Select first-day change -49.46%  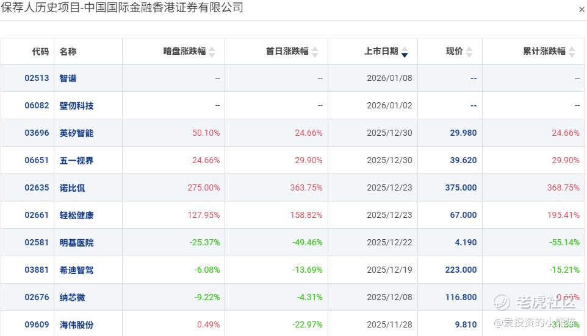308,242
